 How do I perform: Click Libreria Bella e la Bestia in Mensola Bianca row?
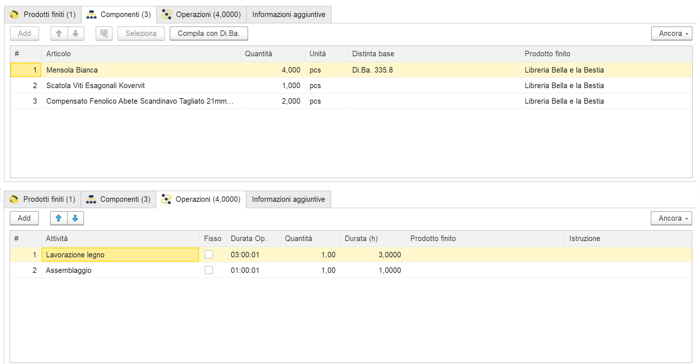(x=606, y=70)
